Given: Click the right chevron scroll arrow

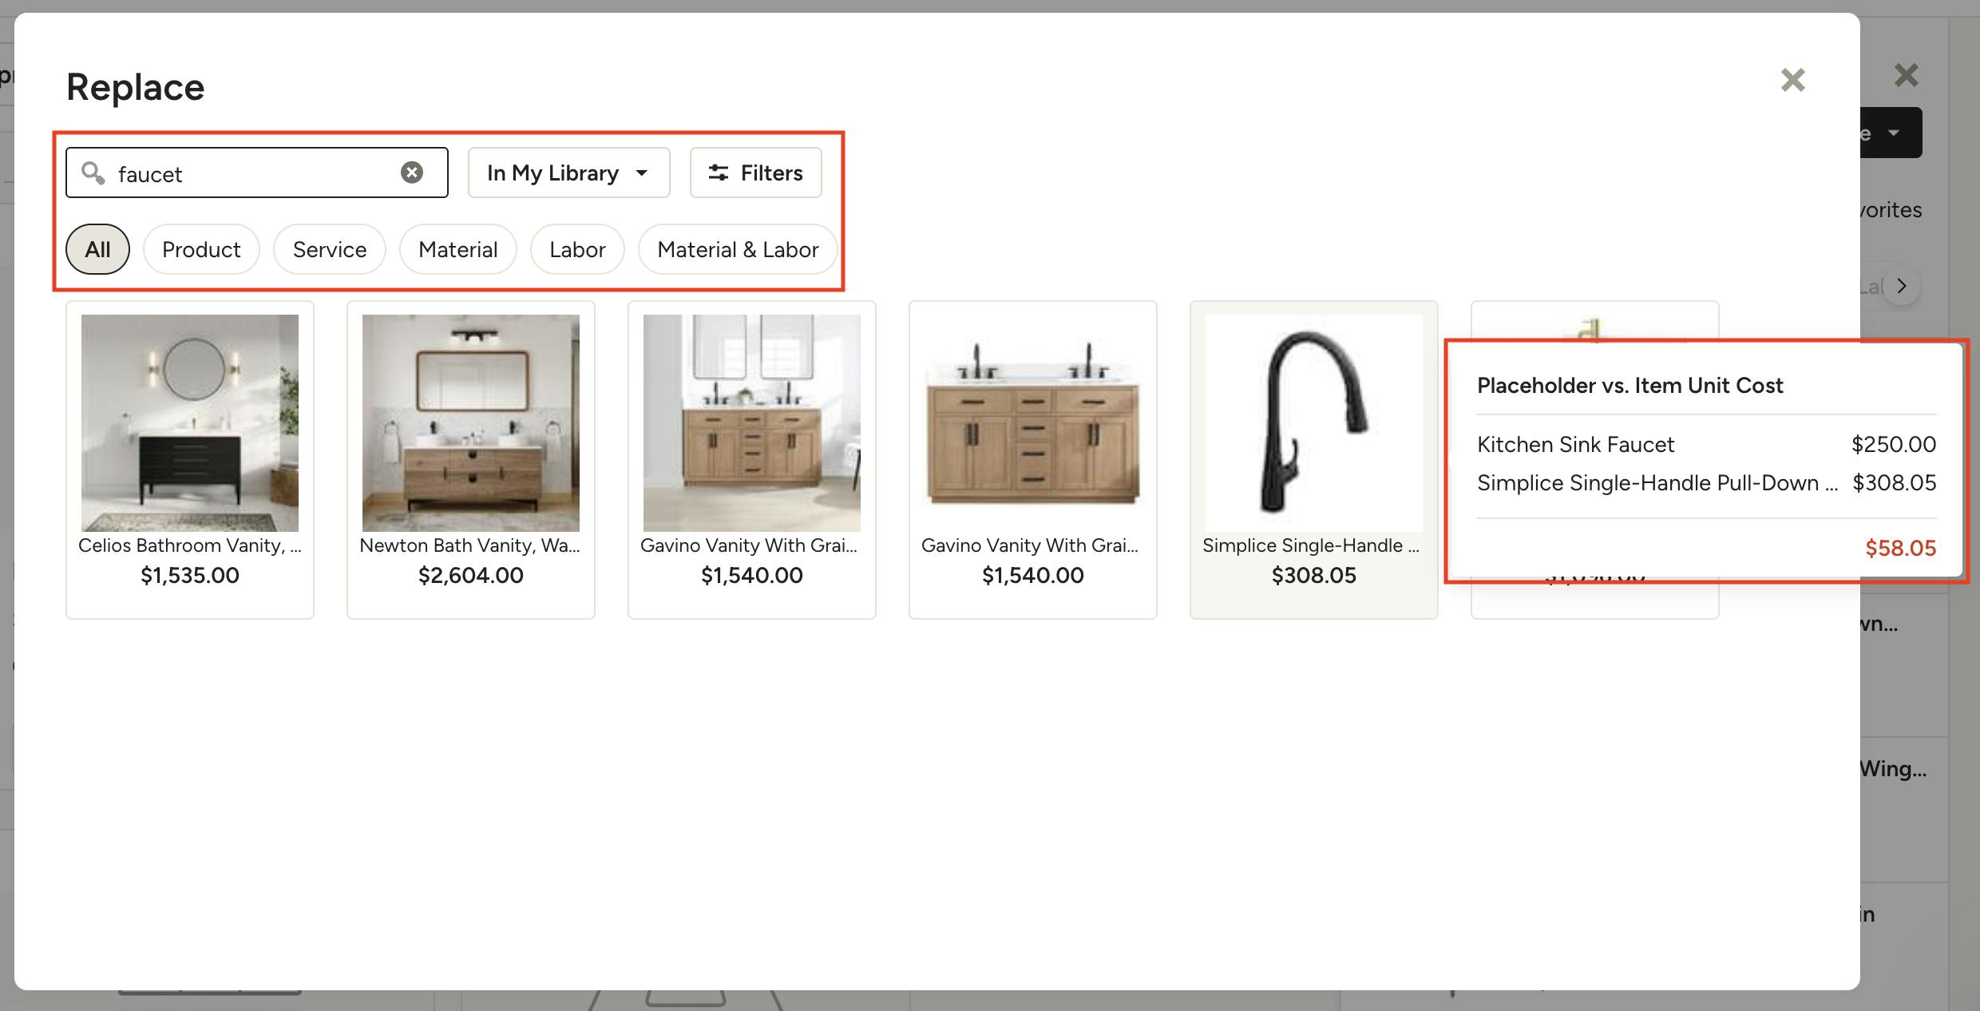Looking at the screenshot, I should pyautogui.click(x=1902, y=286).
